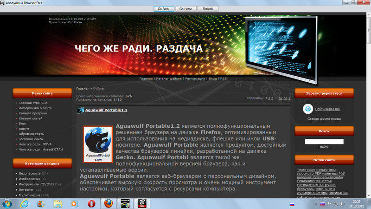Open the RSS feed link

pyautogui.click(x=224, y=78)
